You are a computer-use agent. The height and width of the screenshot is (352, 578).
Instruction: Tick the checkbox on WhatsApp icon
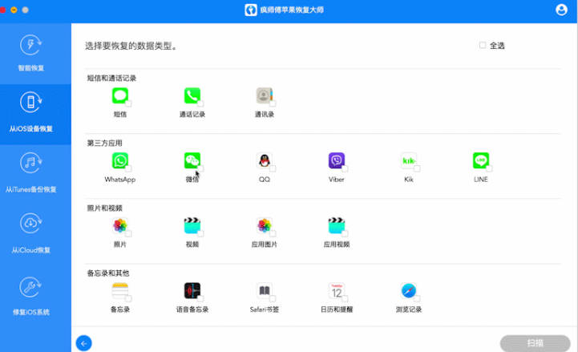click(x=128, y=168)
